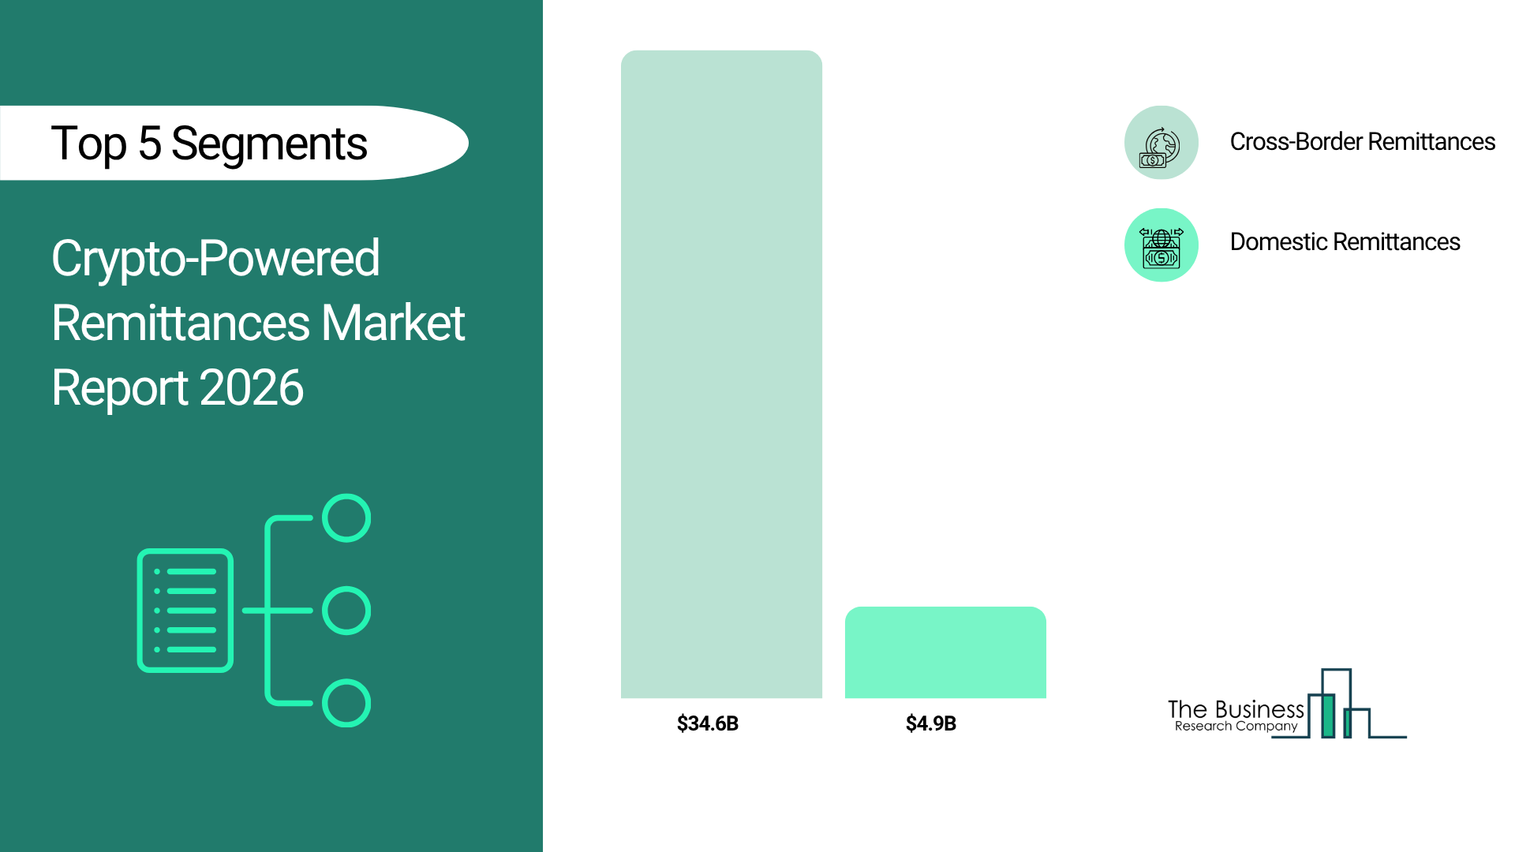Viewport: 1515px width, 852px height.
Task: Click the top circle node in diagram
Action: [346, 518]
